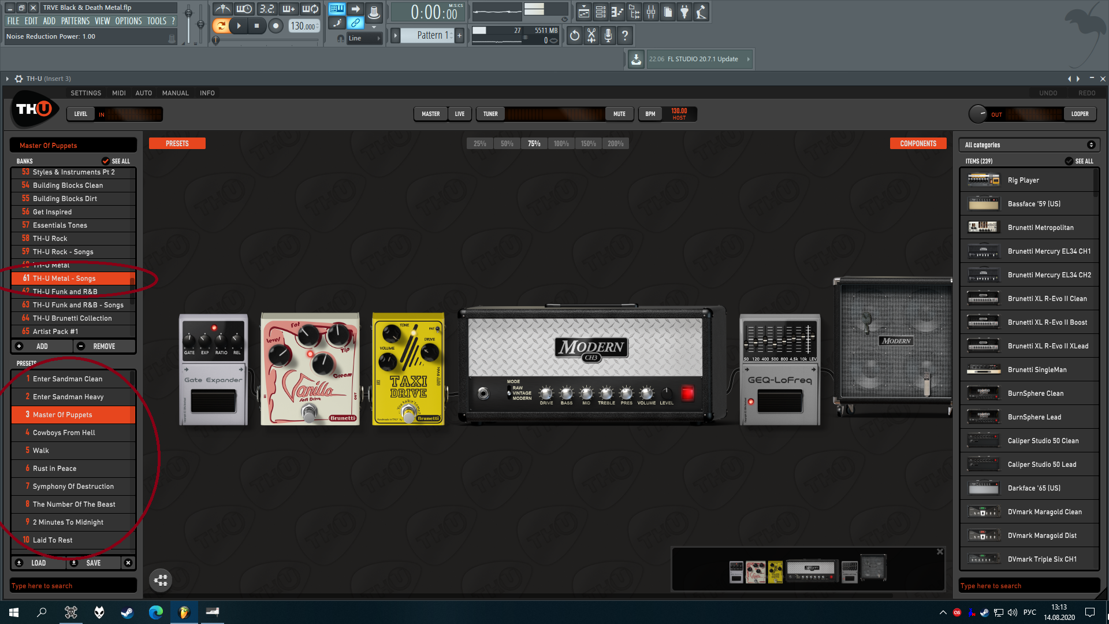Screen dimensions: 1109x624
Task: Open the Windows Start menu
Action: click(14, 612)
